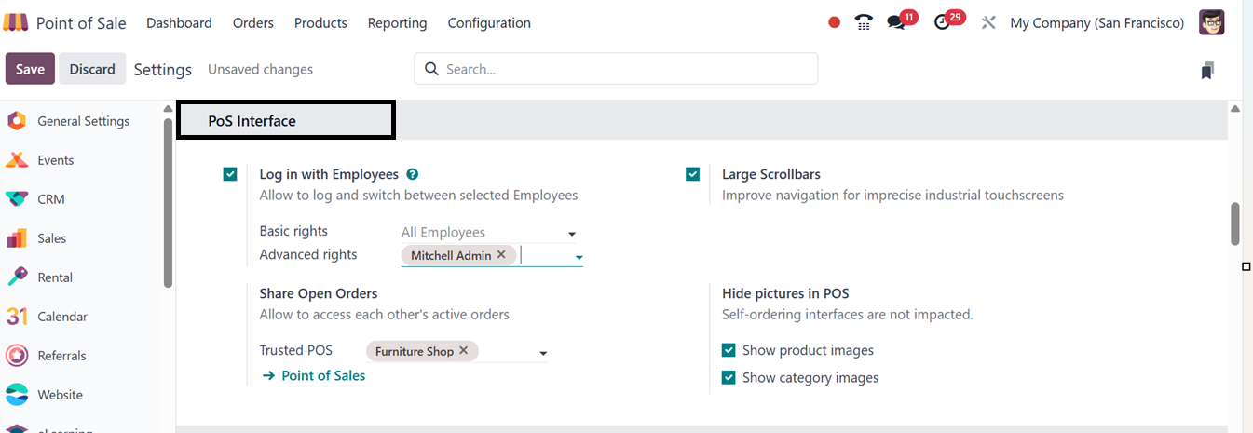1253x433 pixels.
Task: Open the messages chat icon
Action: click(896, 23)
